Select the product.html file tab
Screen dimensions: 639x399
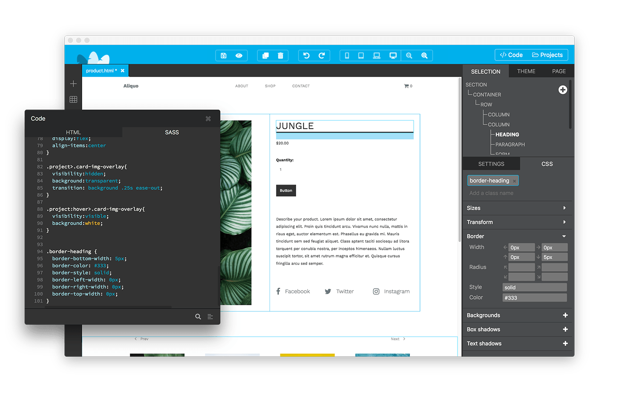(101, 71)
